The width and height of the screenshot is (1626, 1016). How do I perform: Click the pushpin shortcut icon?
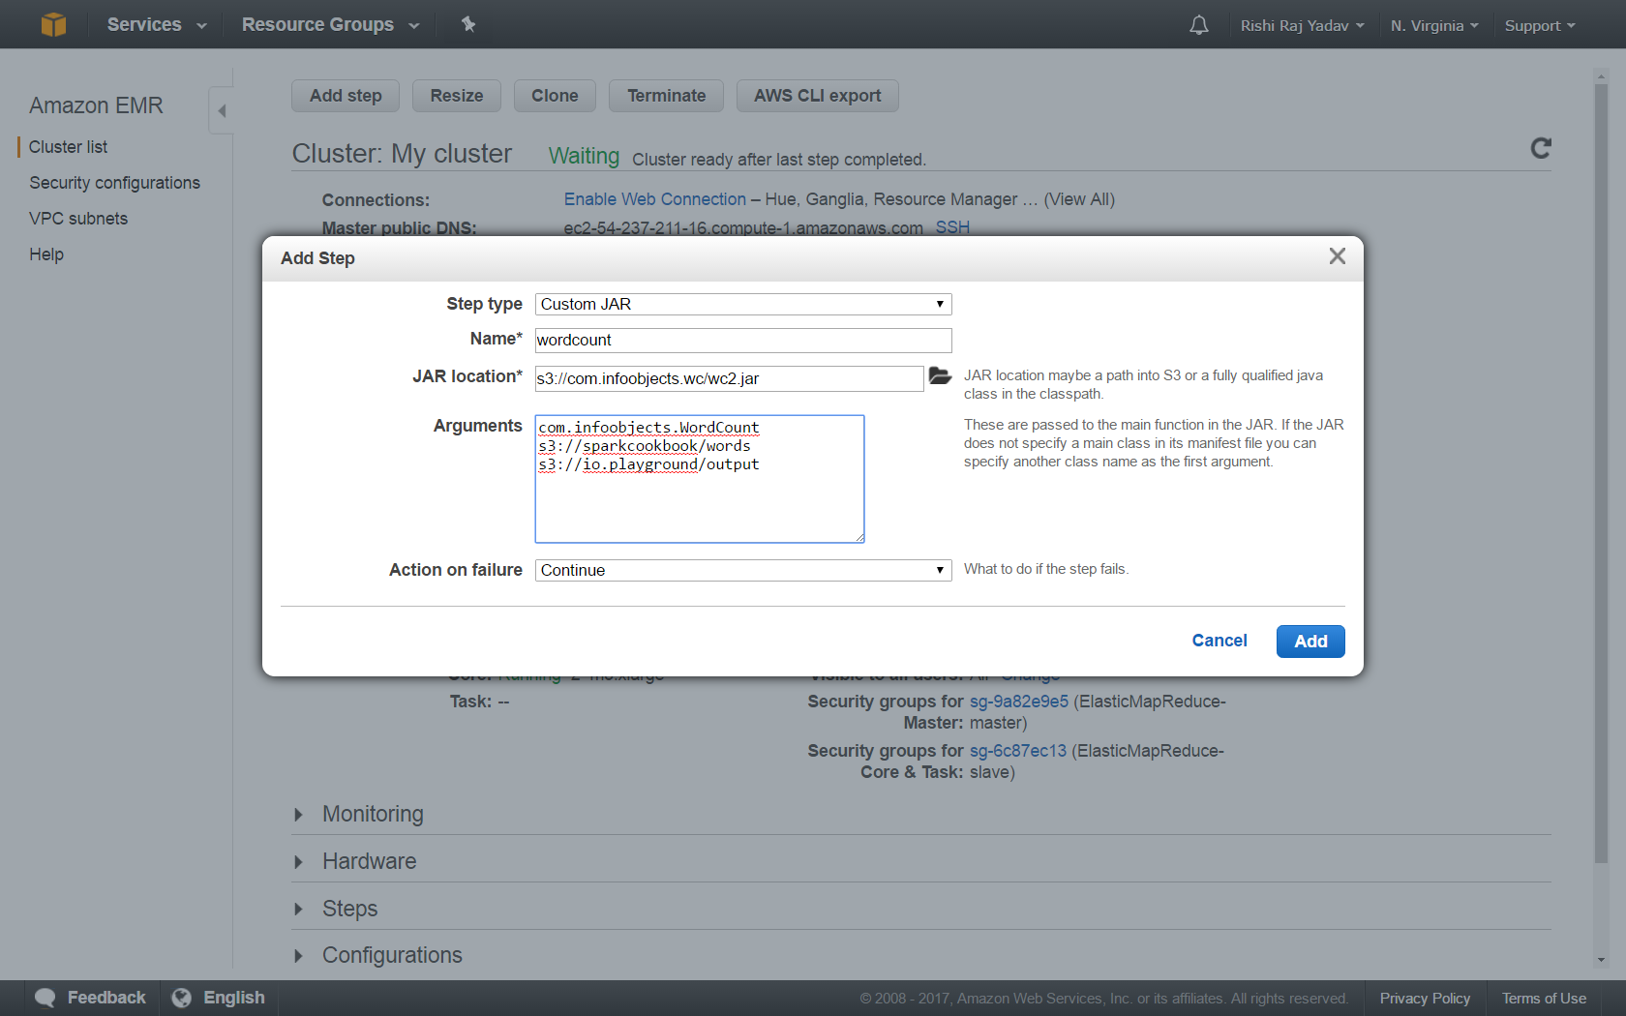(x=468, y=24)
